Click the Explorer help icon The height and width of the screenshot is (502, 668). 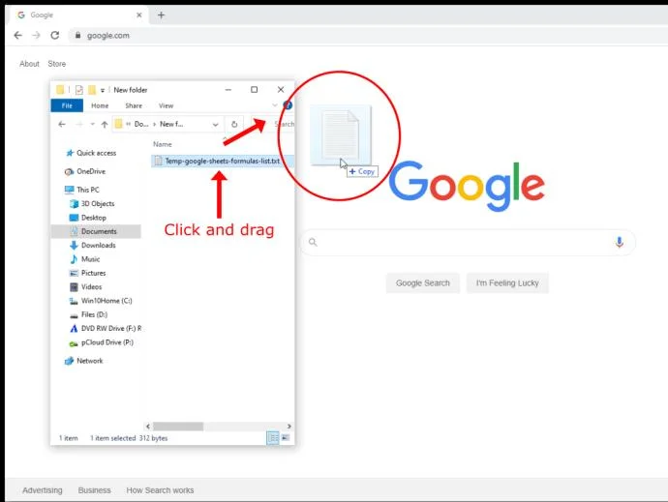[288, 105]
